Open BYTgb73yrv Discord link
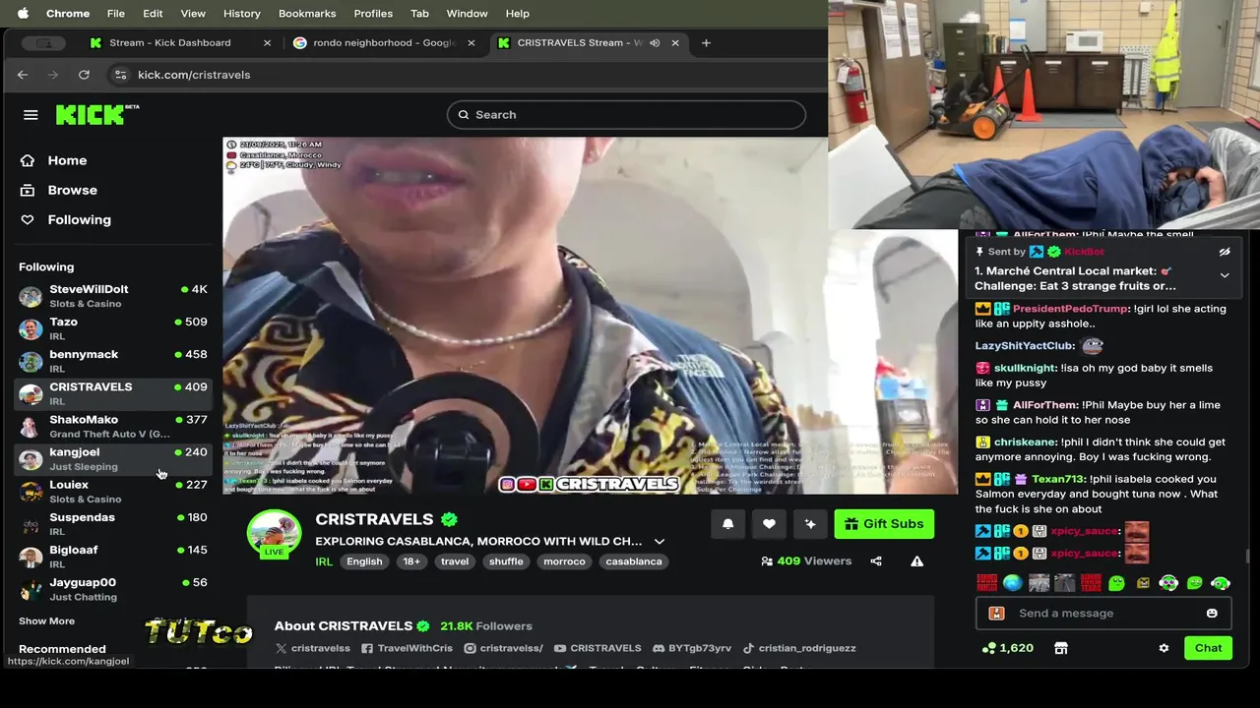Image resolution: width=1260 pixels, height=708 pixels. click(x=692, y=648)
